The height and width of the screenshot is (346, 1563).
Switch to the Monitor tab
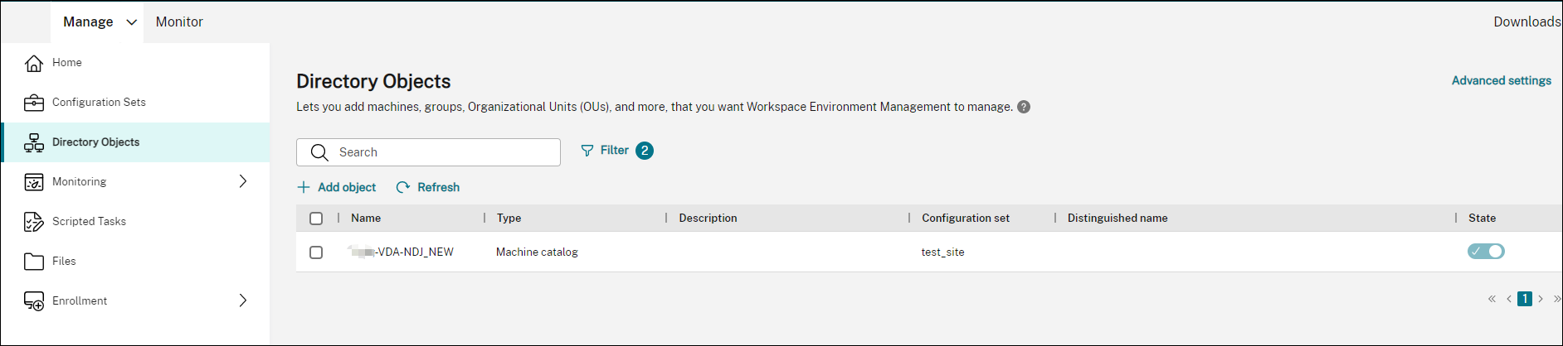coord(179,22)
